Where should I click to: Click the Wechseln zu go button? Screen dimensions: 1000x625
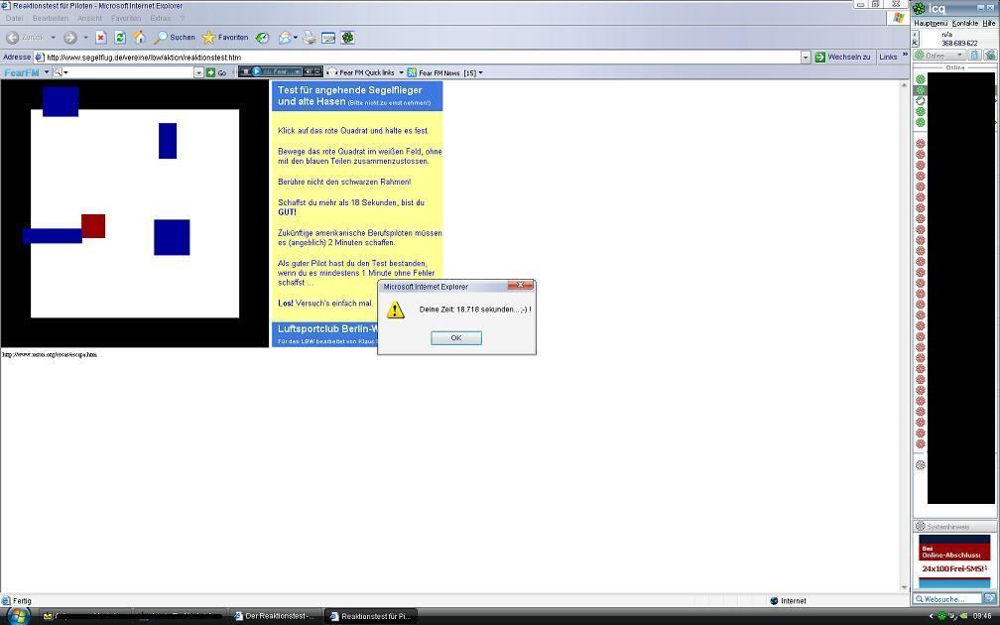[x=842, y=57]
